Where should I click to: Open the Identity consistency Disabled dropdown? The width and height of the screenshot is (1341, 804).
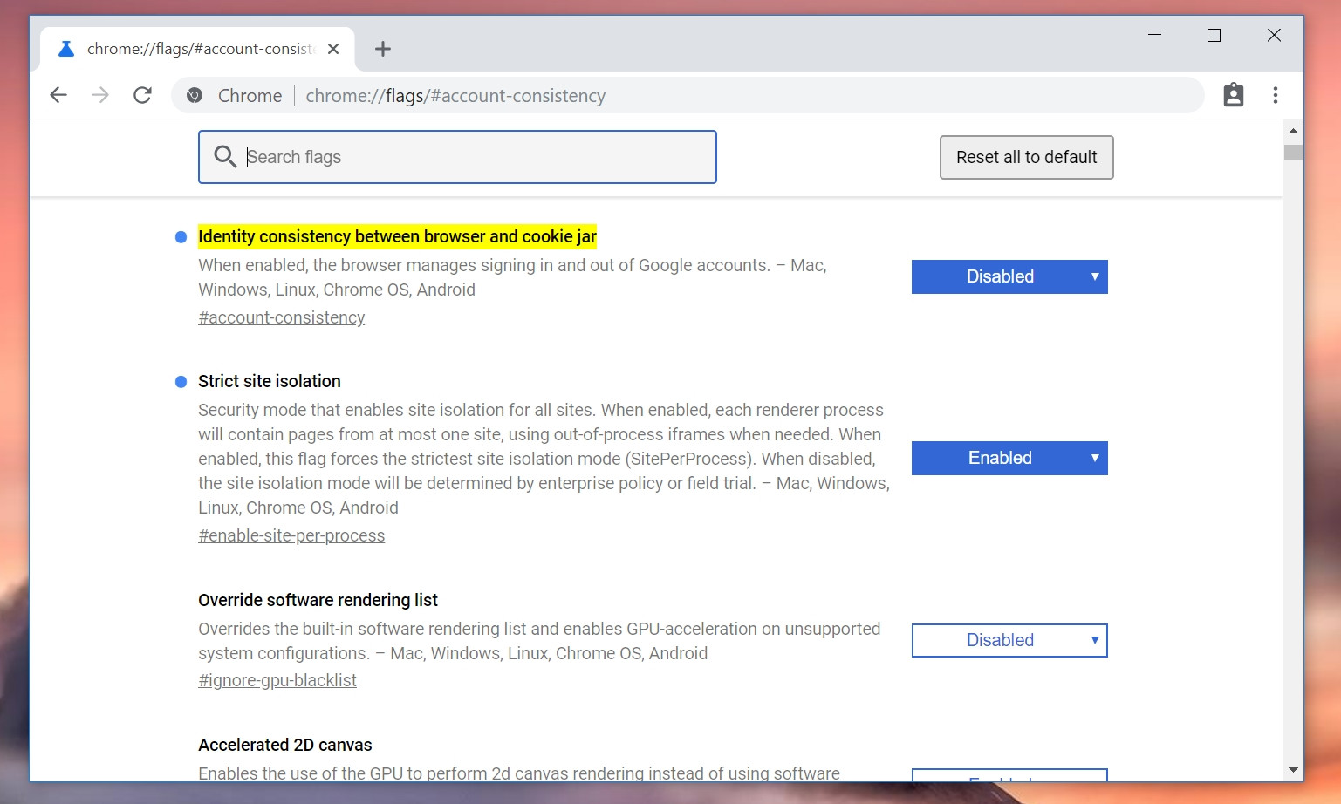point(1009,276)
